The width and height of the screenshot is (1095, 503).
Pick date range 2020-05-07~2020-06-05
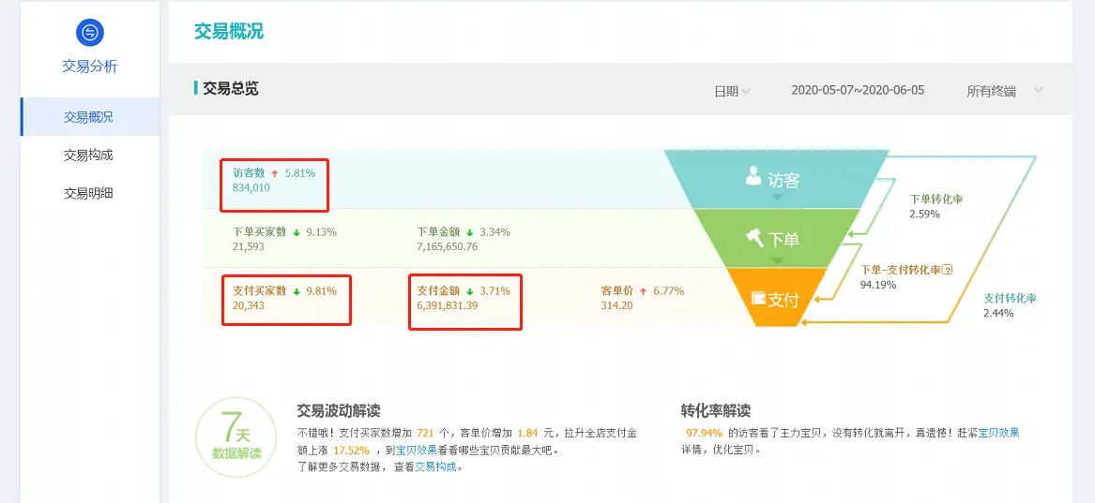click(858, 91)
